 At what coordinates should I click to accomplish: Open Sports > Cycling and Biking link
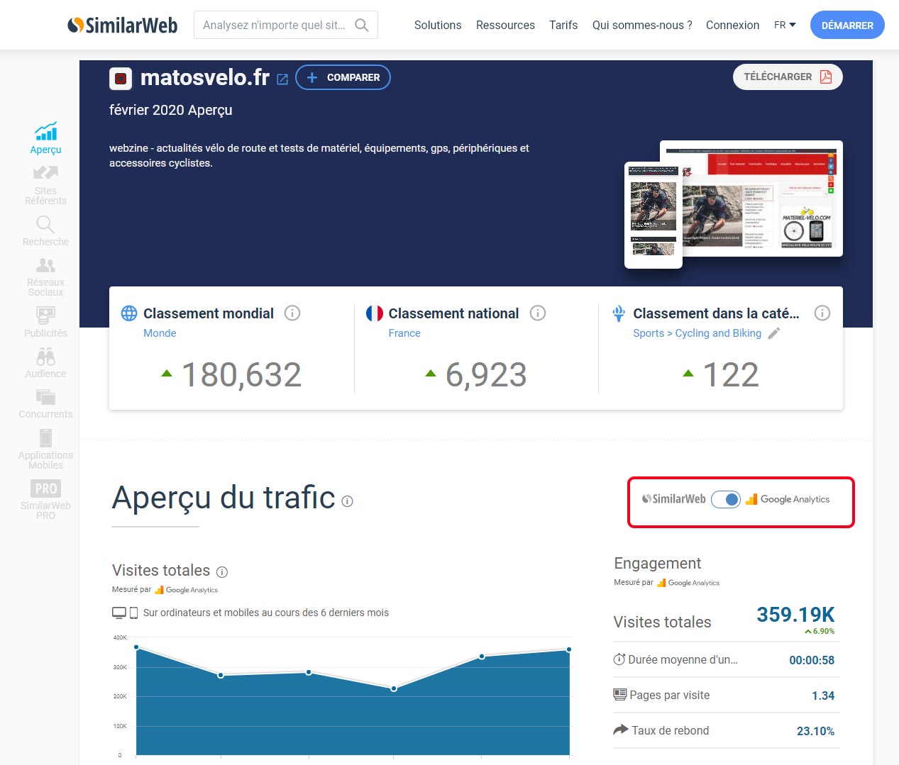click(x=697, y=333)
